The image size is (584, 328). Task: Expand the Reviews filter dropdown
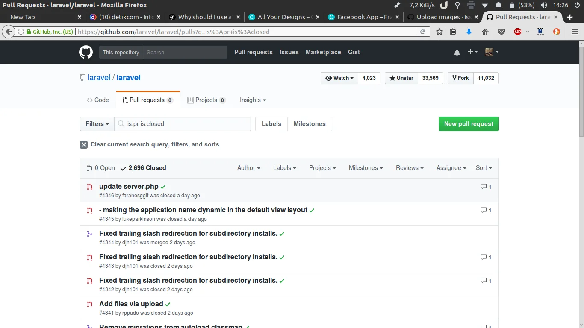point(410,168)
